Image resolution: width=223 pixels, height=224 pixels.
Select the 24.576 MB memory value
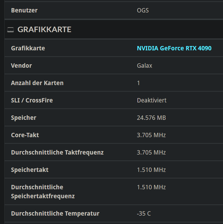151,118
